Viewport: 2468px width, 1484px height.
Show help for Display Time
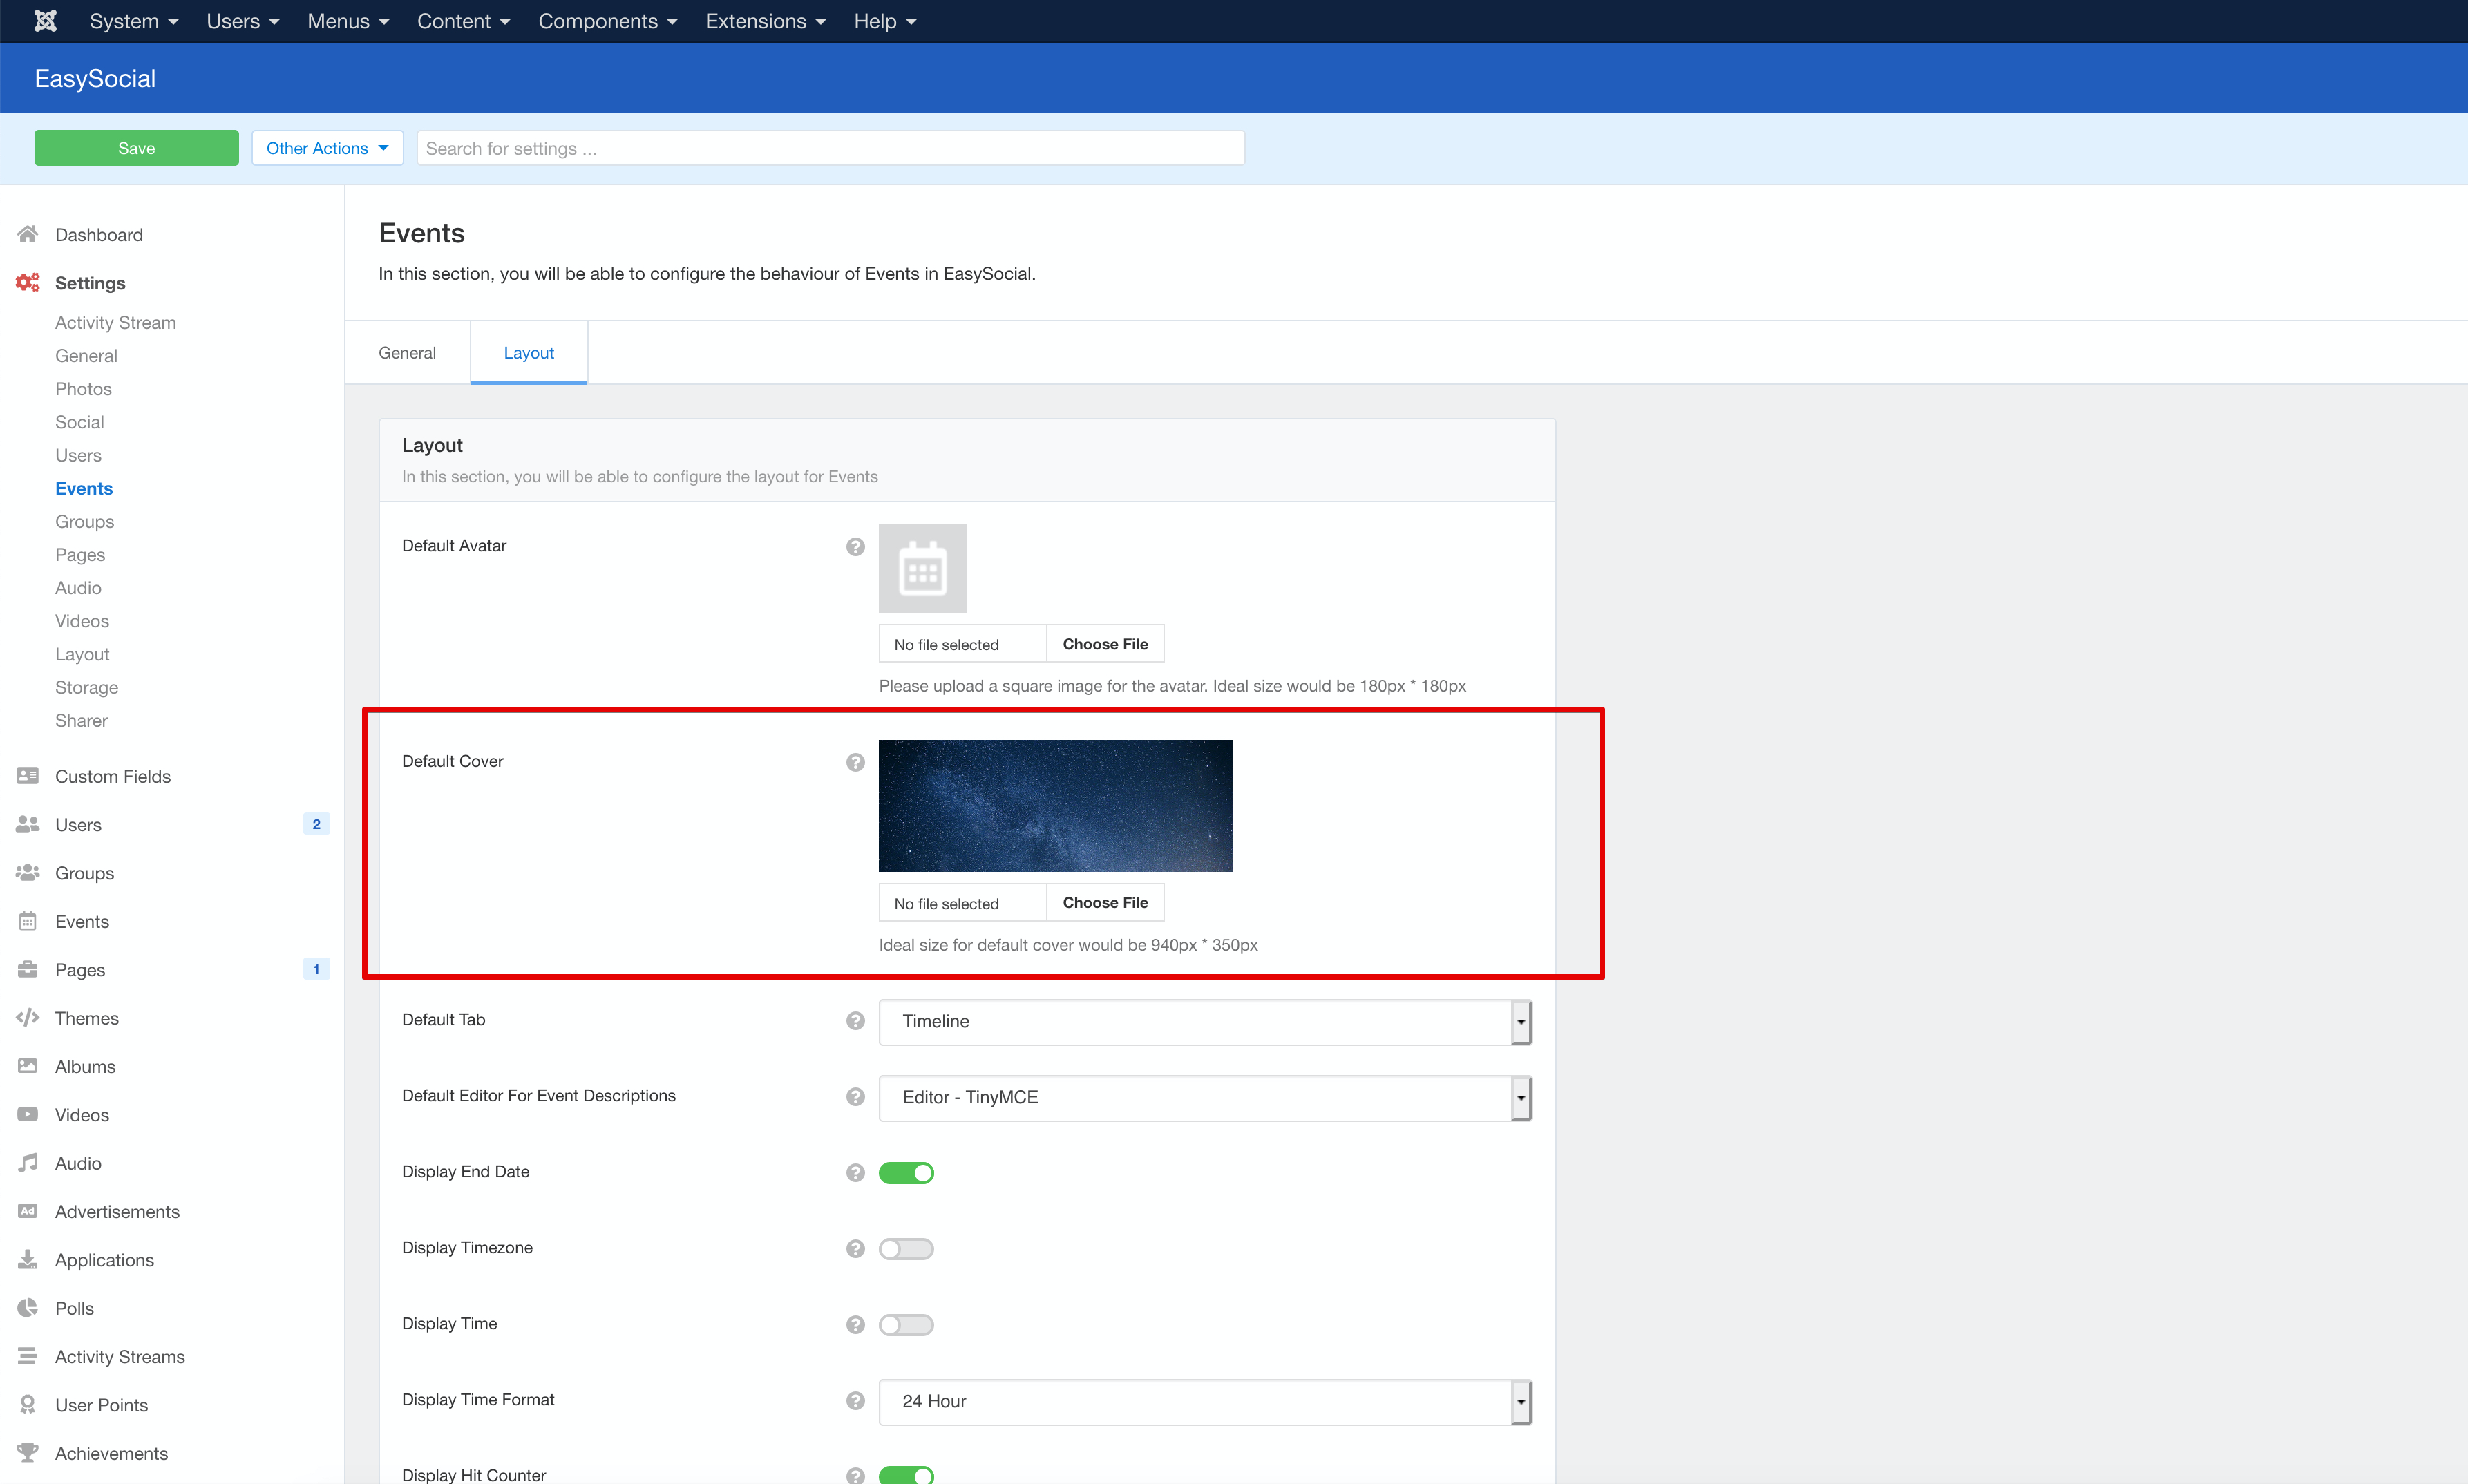click(855, 1325)
